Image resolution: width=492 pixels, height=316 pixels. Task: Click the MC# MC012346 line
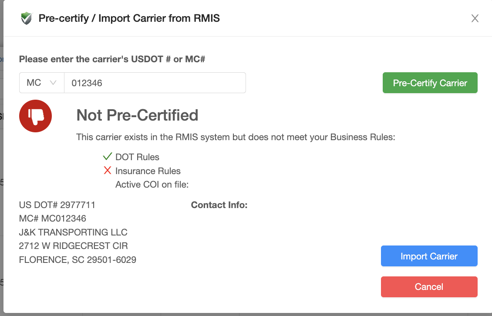pos(53,219)
